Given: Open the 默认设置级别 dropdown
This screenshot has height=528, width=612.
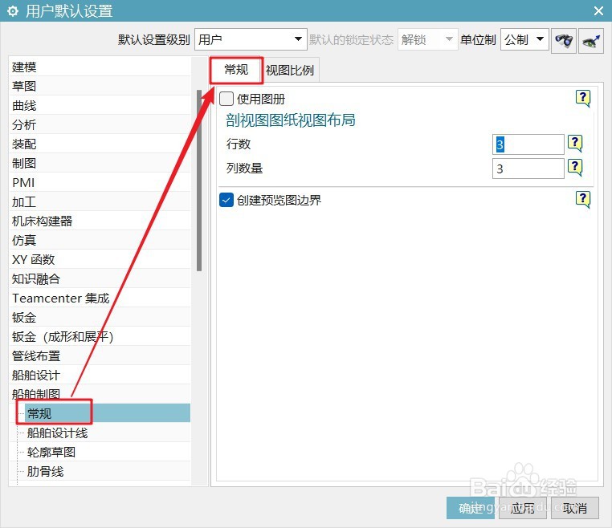Looking at the screenshot, I should tap(251, 39).
